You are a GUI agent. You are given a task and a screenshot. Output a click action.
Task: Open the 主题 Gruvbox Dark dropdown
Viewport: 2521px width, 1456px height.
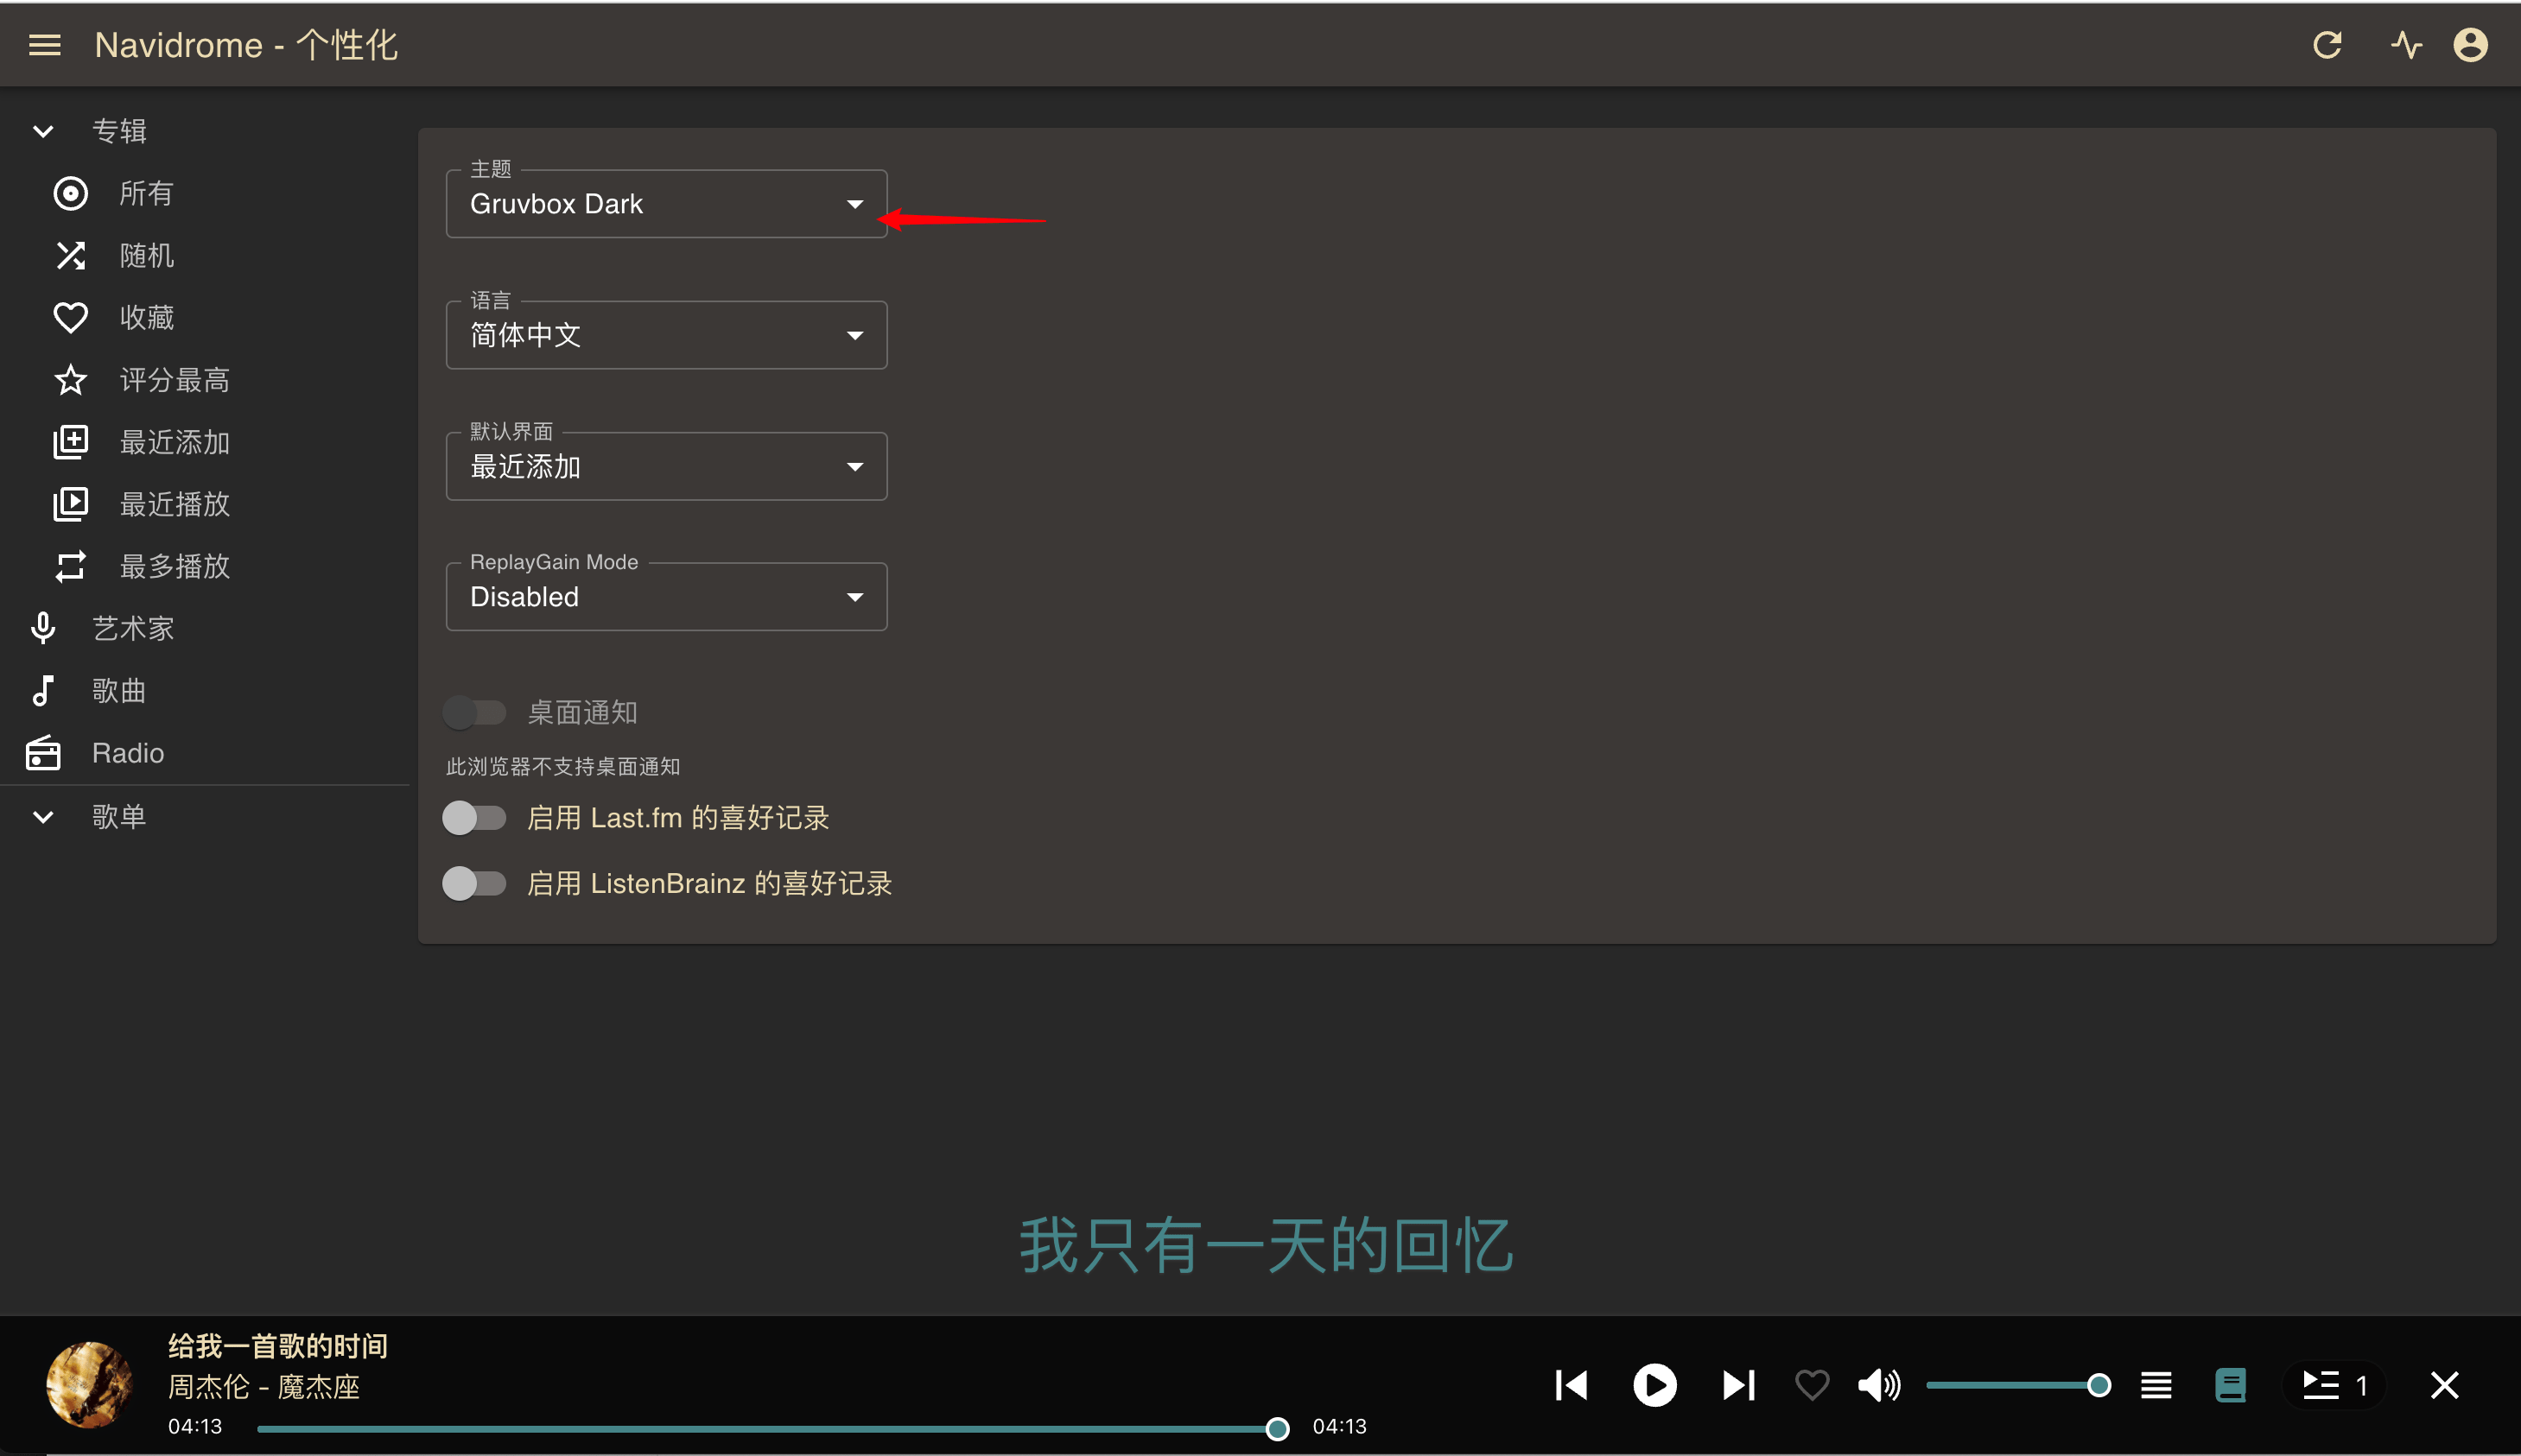[x=666, y=204]
